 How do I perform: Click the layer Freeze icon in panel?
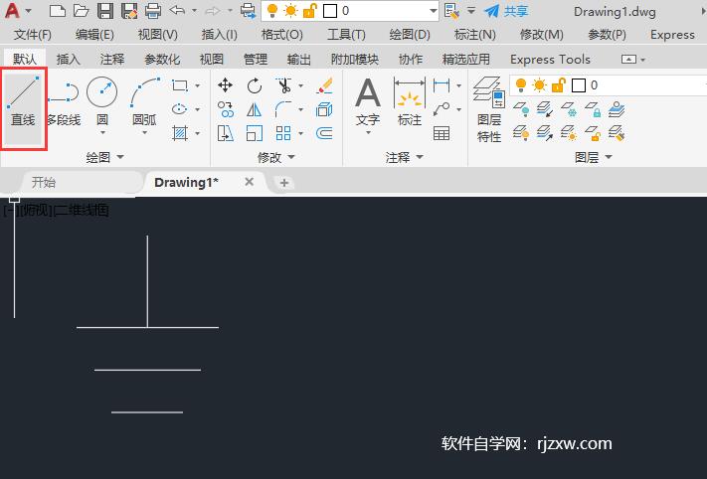569,109
